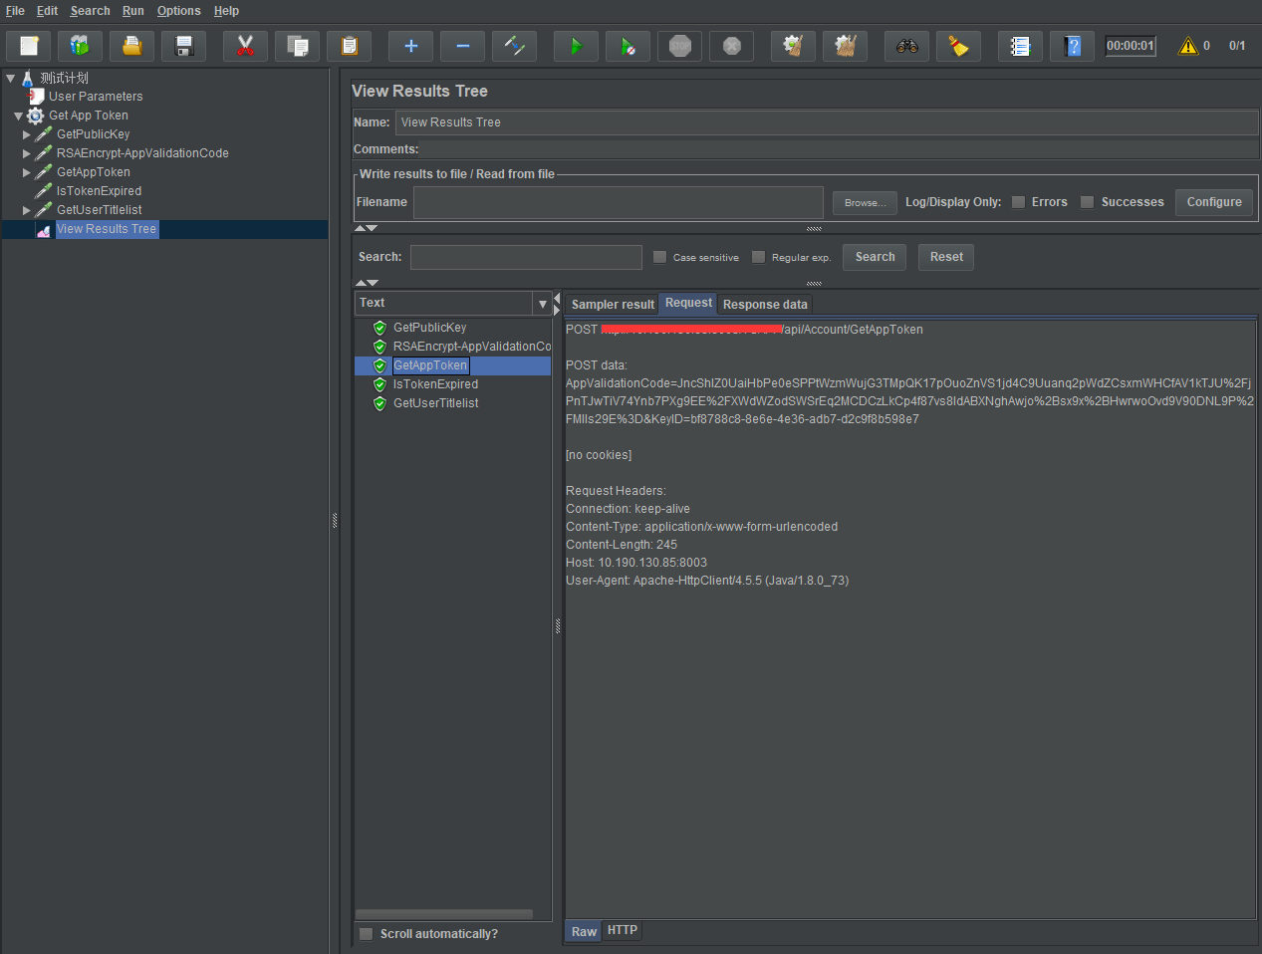Click the Cut scissors toolbar icon
Screen dimensions: 1262x954
coord(245,46)
